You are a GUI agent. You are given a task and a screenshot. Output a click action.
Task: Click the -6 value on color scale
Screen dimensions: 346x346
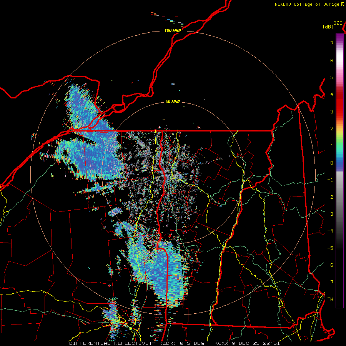pos(330,265)
